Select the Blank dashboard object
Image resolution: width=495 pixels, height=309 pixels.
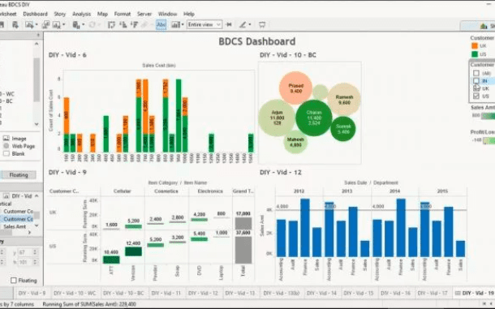14,154
